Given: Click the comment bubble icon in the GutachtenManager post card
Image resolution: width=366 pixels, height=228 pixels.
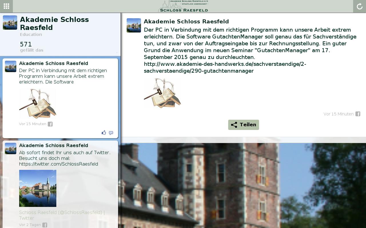Looking at the screenshot, I should [x=111, y=133].
